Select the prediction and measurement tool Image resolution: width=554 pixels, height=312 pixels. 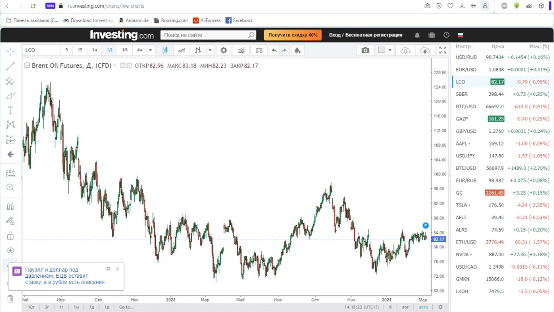(10, 140)
